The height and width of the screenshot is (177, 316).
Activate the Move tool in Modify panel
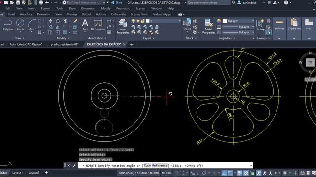coord(50,21)
